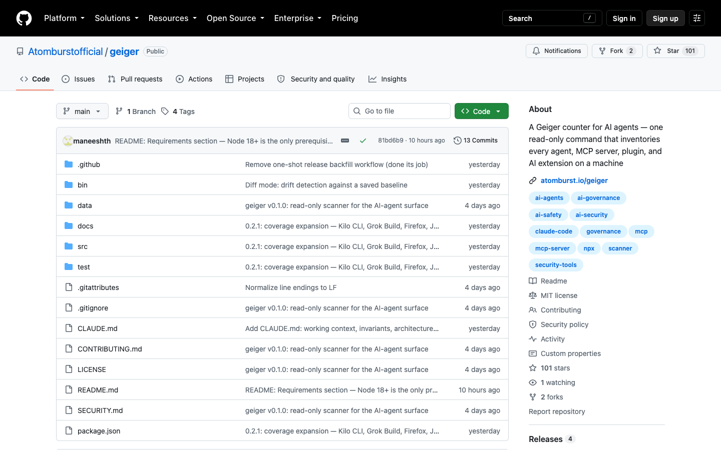This screenshot has width=721, height=450.
Task: Select the ai-agents topic tag
Action: point(549,198)
